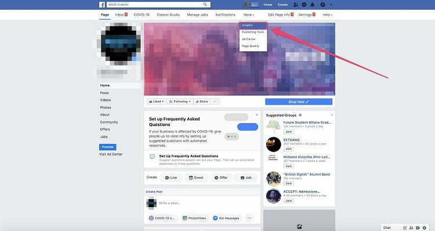This screenshot has height=231, width=435.
Task: Open Jobs in the page sidebar
Action: point(104,137)
